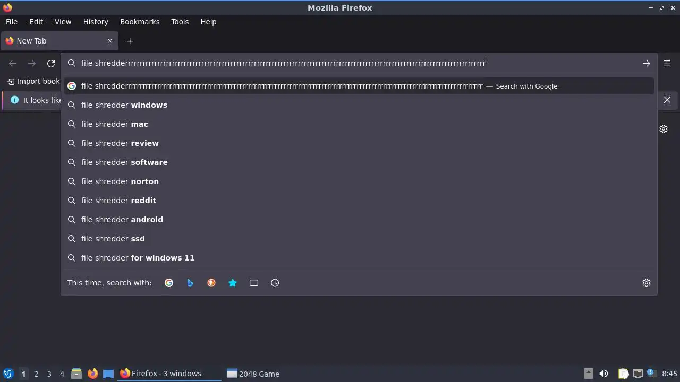Open search settings gear in dropdown
Viewport: 680px width, 382px height.
647,283
